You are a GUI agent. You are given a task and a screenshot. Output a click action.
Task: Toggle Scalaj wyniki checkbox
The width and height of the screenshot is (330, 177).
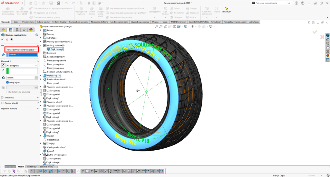click(8, 82)
